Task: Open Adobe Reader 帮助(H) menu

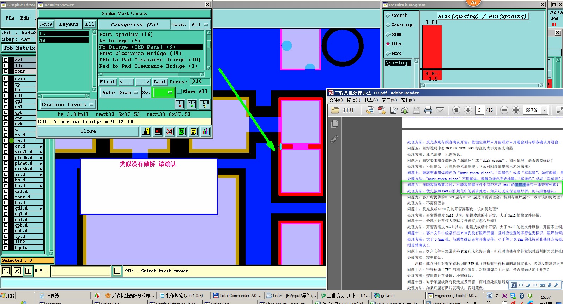Action: [408, 100]
